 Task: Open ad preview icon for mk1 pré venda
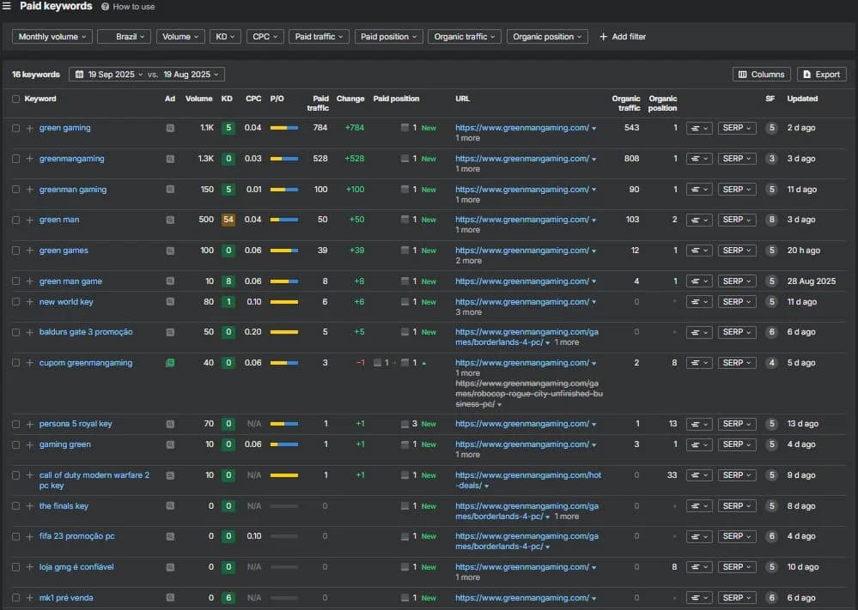[x=170, y=598]
